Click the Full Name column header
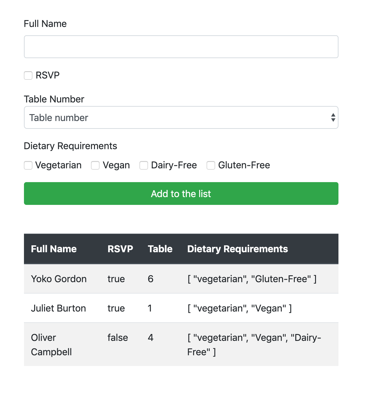Screen dimensions: 369x393 pos(54,249)
